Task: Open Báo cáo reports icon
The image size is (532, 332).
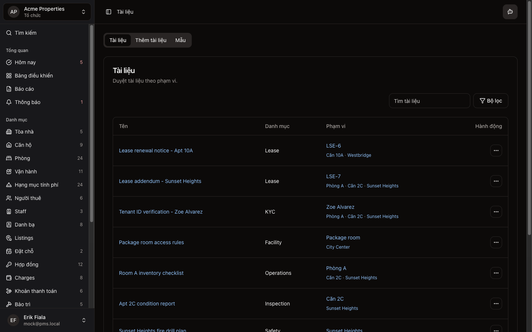Action: [x=9, y=89]
